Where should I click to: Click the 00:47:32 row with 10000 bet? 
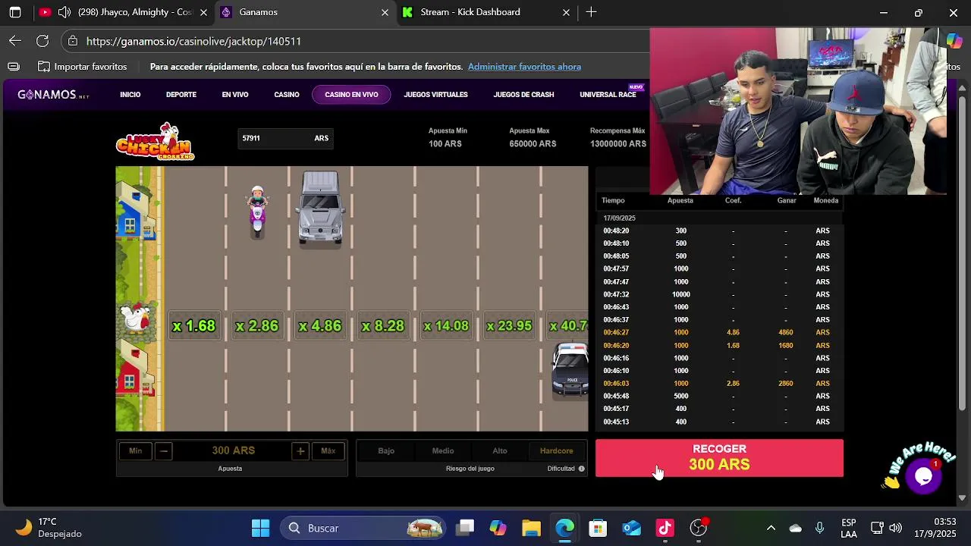tap(719, 294)
